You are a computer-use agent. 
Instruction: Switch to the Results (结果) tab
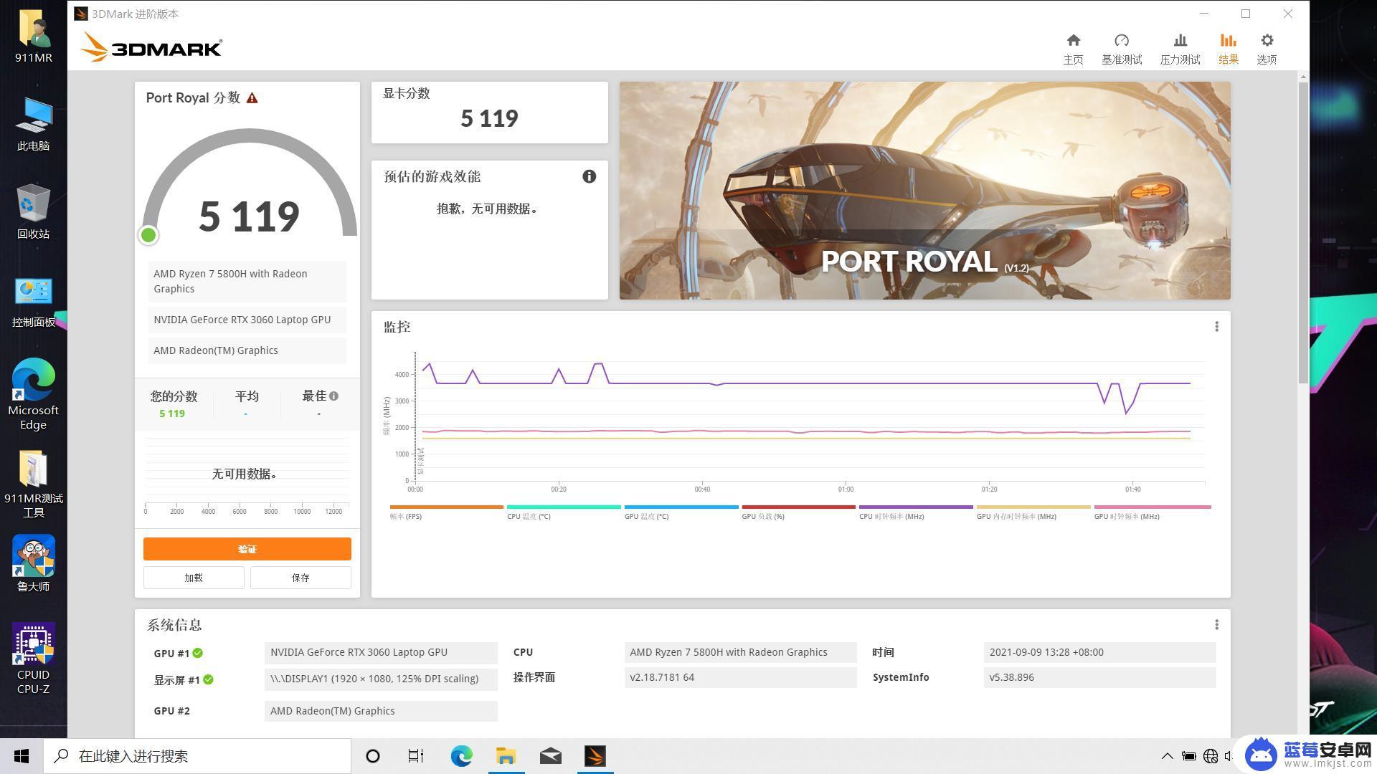pyautogui.click(x=1228, y=49)
